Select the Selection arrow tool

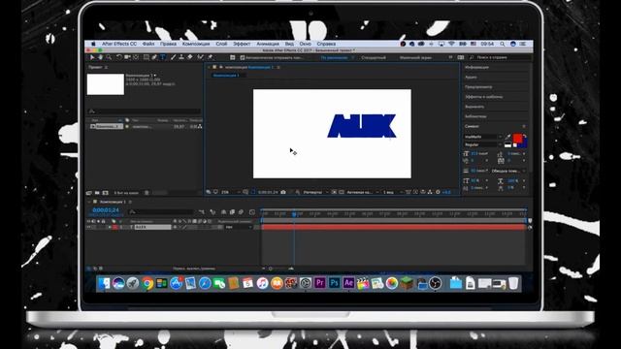click(92, 57)
